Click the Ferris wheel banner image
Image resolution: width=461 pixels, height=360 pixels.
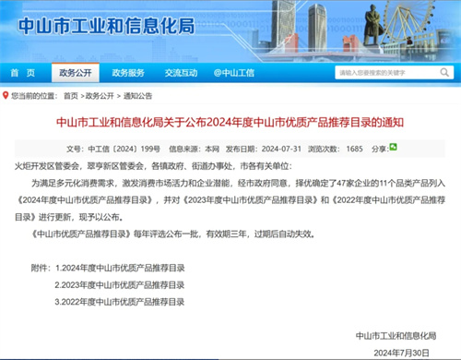click(408, 29)
